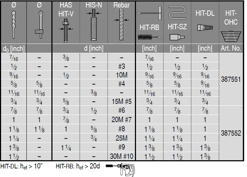Click the T-handle extension rod icon above HIT-RB
247x177 pixels.
pos(149,13)
